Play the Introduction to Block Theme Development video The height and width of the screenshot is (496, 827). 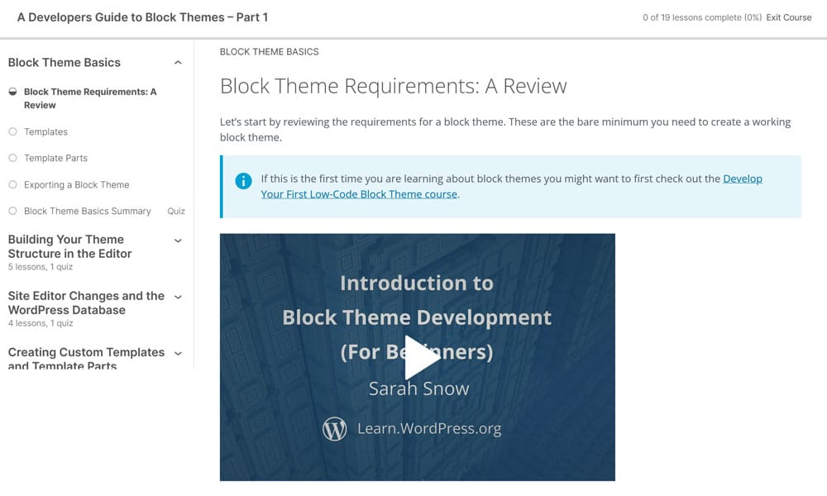click(x=421, y=357)
